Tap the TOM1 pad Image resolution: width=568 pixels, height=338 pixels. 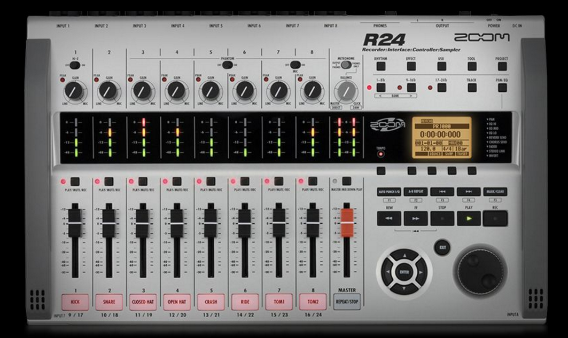pyautogui.click(x=279, y=302)
